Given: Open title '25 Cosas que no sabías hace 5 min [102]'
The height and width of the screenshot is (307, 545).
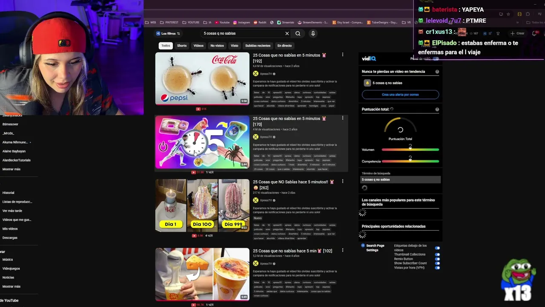Looking at the screenshot, I should click(293, 251).
